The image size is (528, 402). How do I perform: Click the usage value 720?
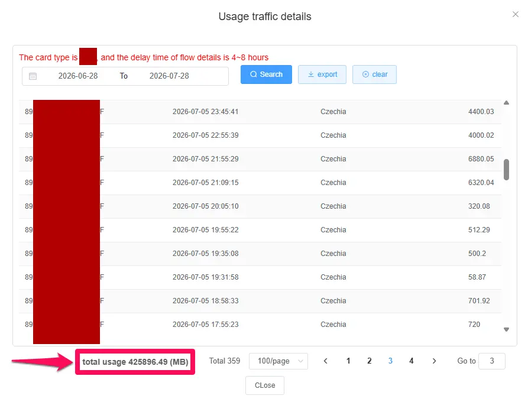[x=474, y=324]
